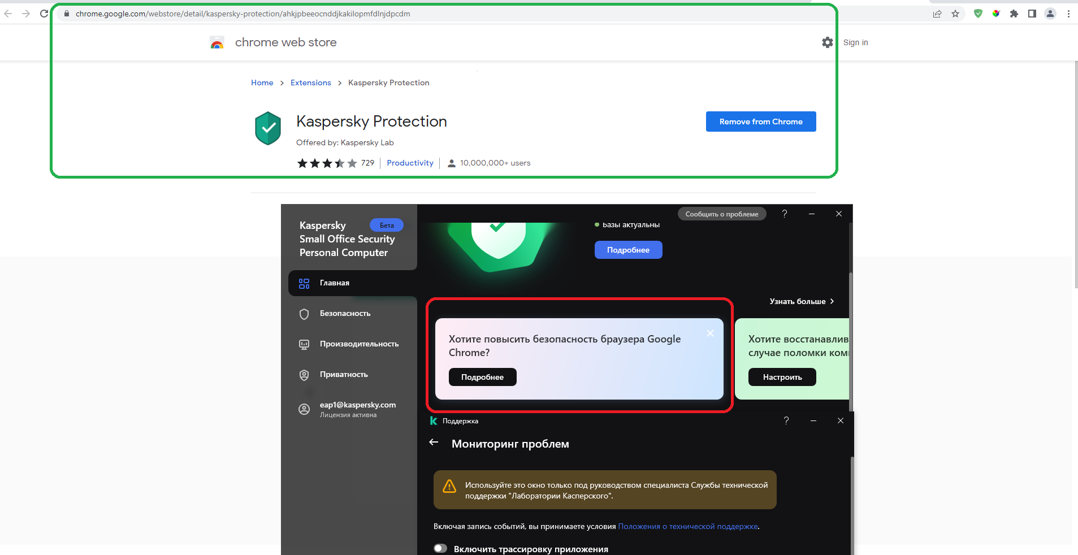Viewport: 1078px width, 555px height.
Task: Click the Kaspersky K logo in Поддержка window
Action: coord(434,420)
